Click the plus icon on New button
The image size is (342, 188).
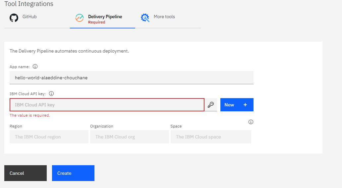click(245, 105)
